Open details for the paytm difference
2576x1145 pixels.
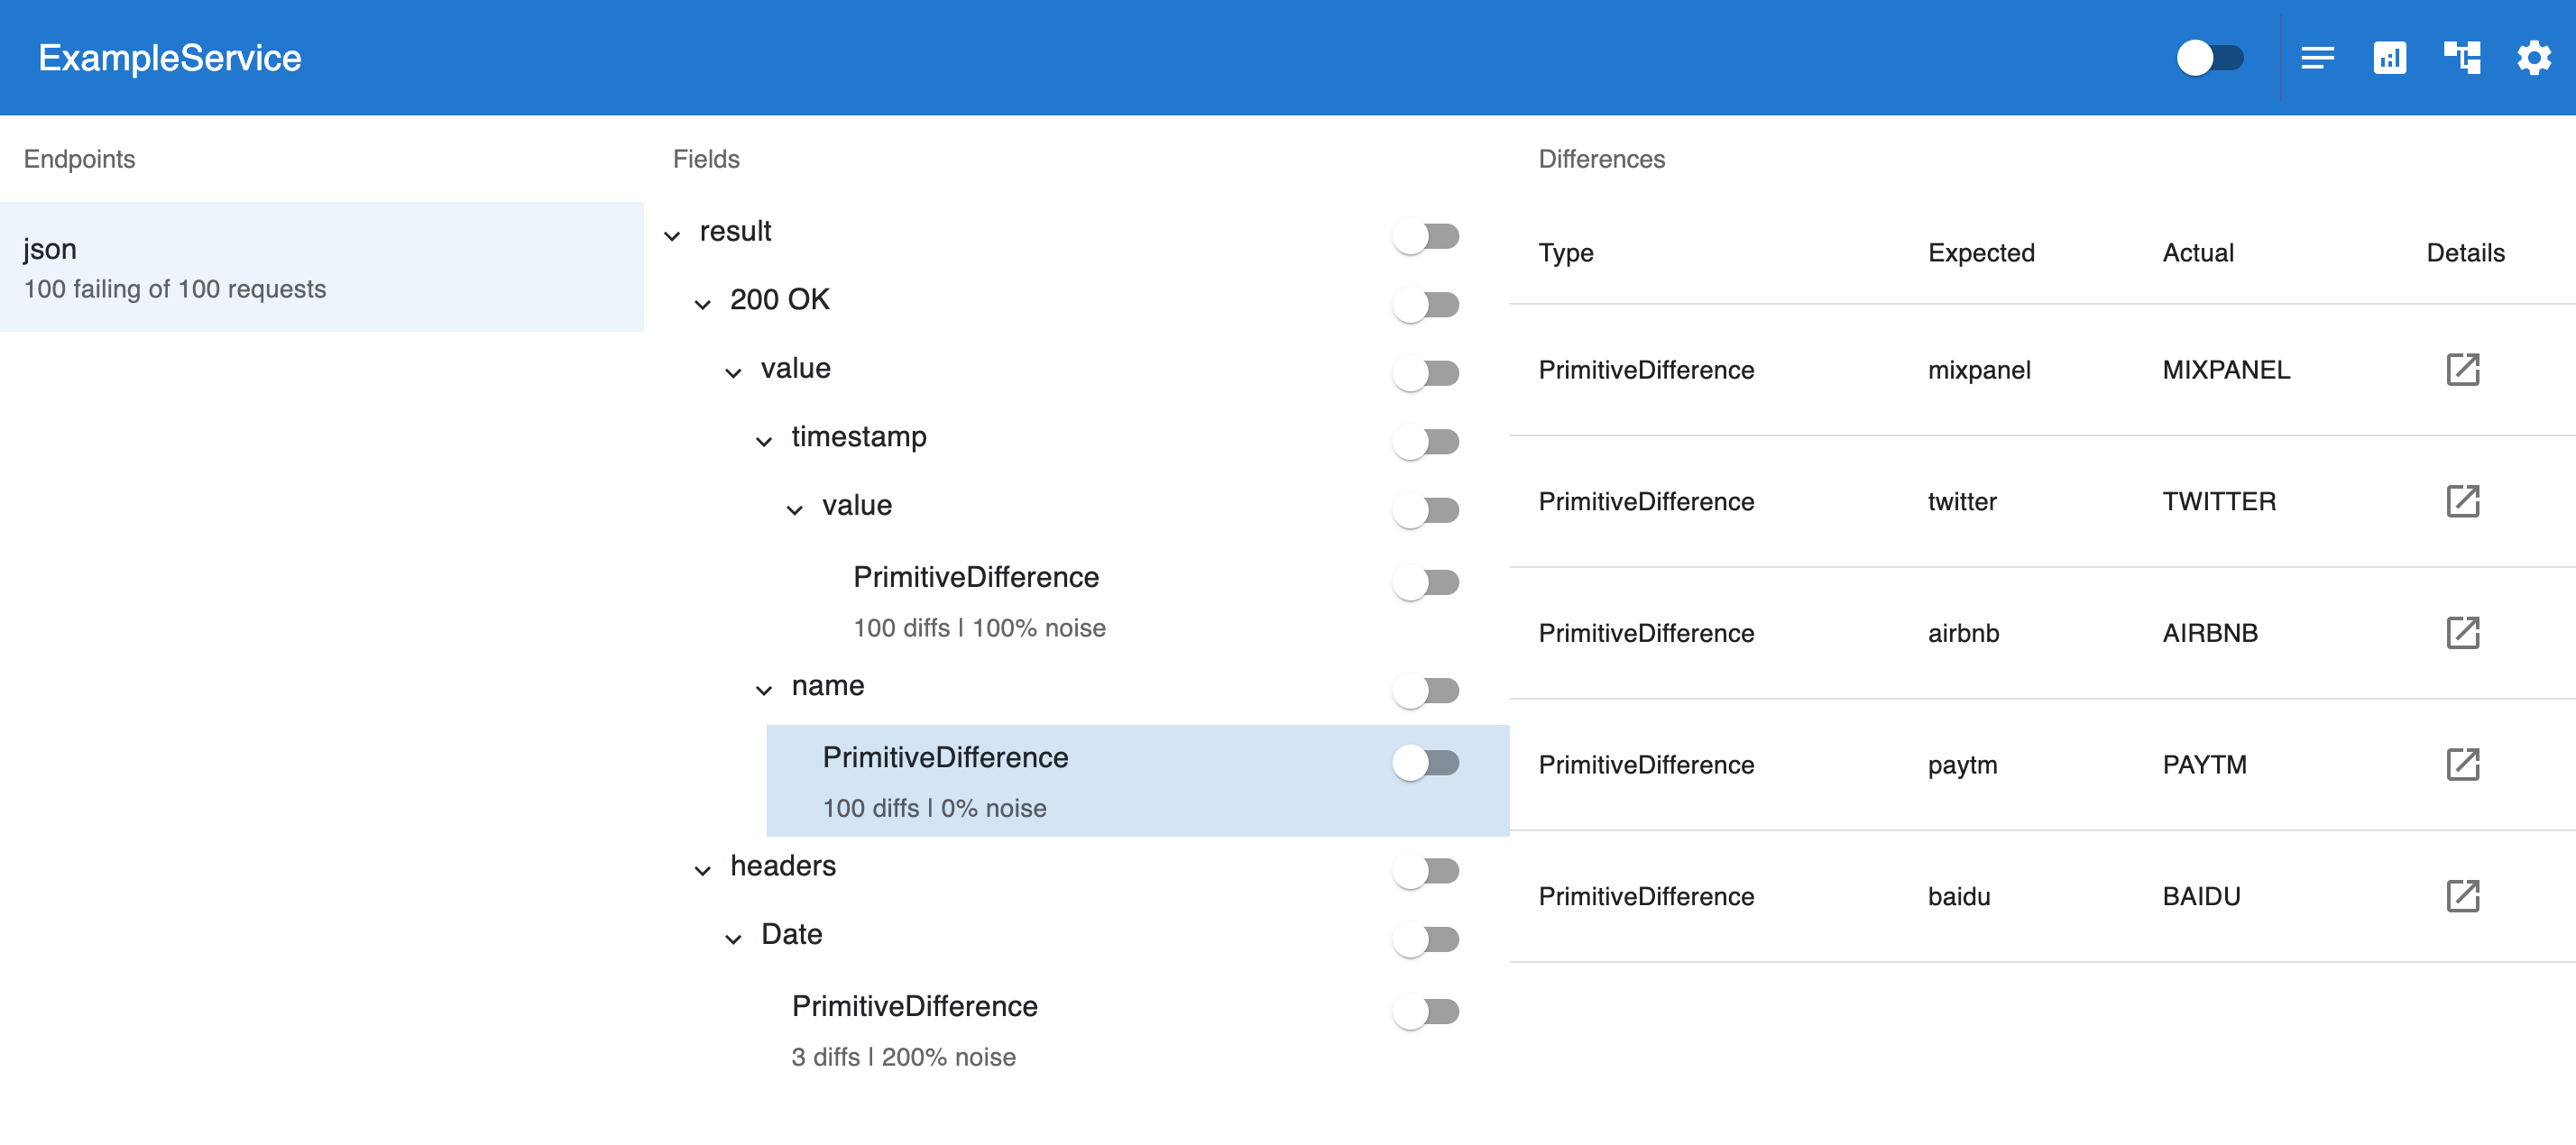tap(2463, 765)
